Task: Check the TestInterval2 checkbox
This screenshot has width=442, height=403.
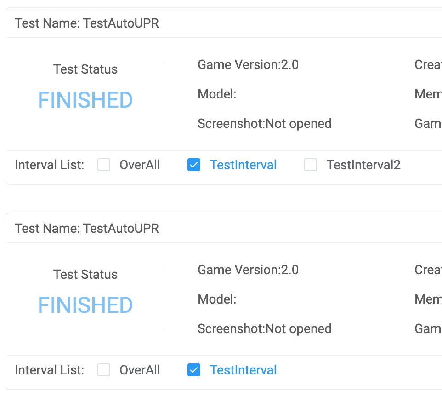Action: pos(311,165)
